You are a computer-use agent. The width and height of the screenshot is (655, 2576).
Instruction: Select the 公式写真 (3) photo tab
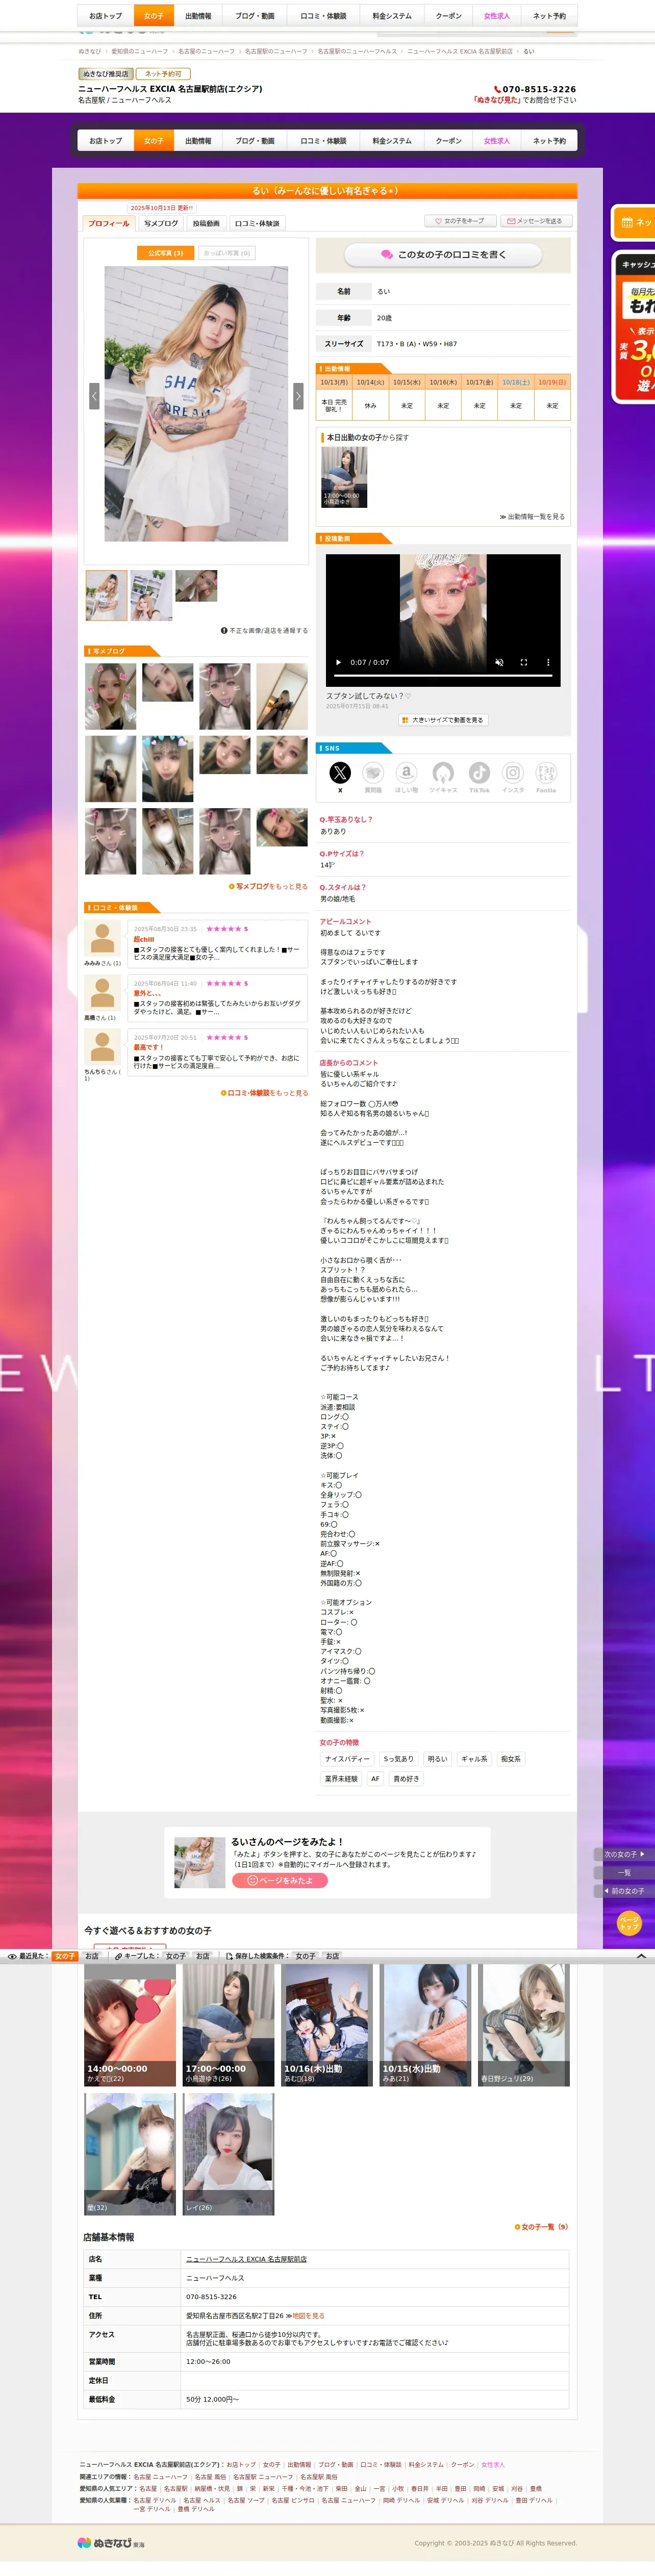click(165, 253)
